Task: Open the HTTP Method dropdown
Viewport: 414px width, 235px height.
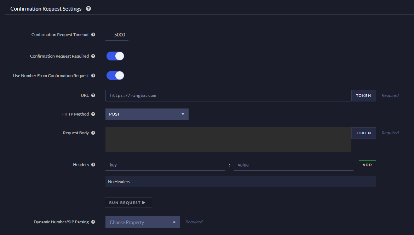Action: point(147,114)
